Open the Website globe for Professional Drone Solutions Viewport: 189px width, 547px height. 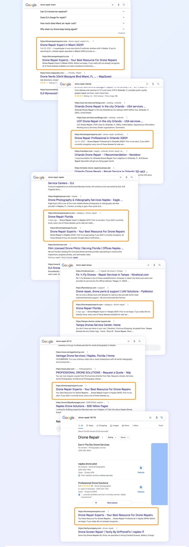tap(141, 487)
